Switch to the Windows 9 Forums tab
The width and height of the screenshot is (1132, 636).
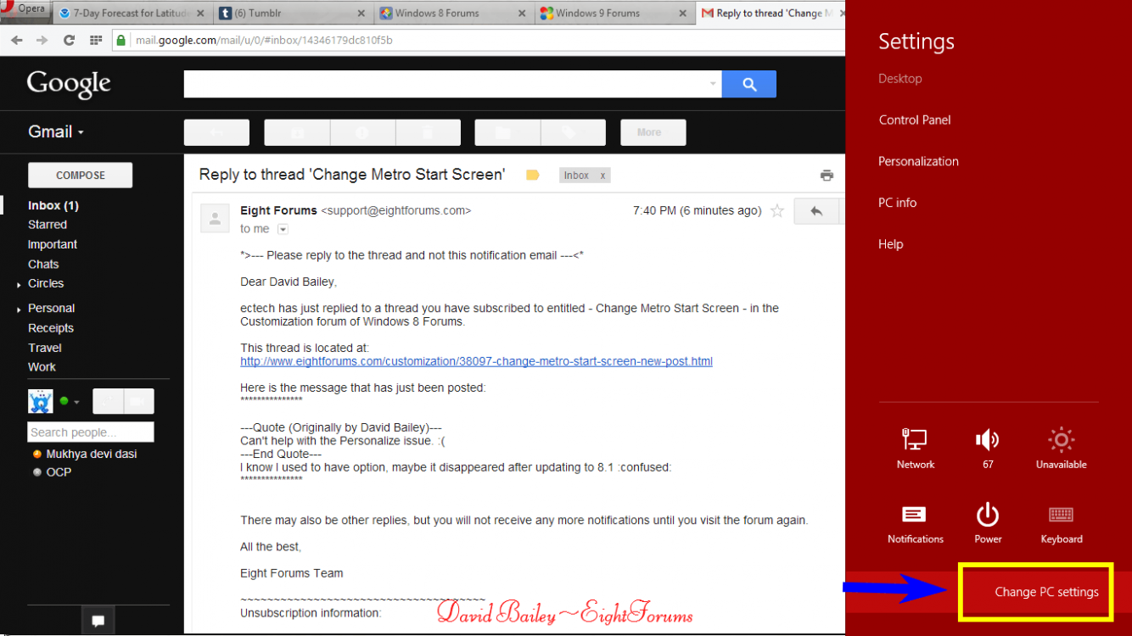614,14
